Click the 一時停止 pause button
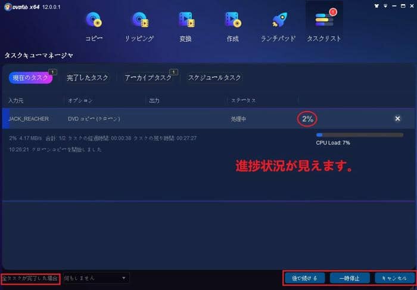The image size is (417, 290). tap(350, 278)
